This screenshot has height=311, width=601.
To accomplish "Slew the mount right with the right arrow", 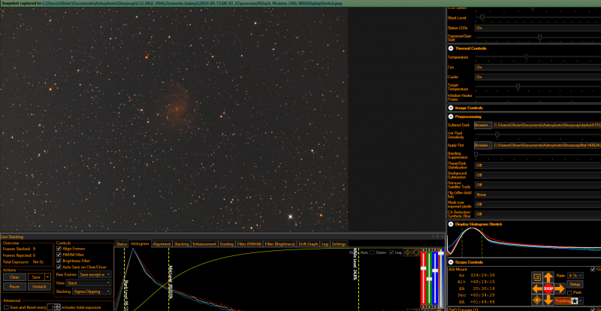I will pos(560,288).
